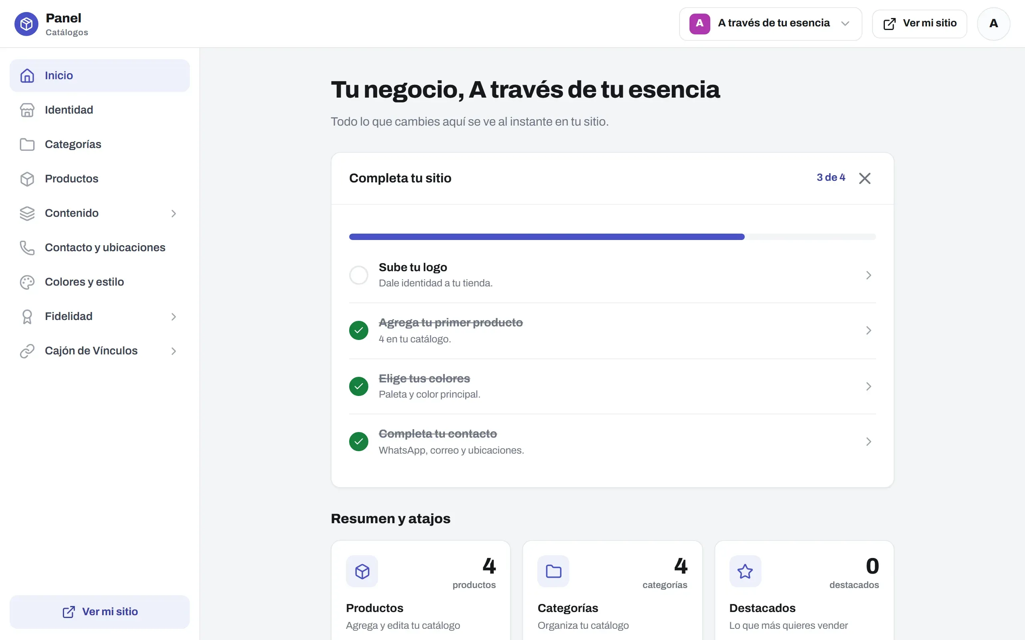Open the A través de tu esencia store dropdown
The height and width of the screenshot is (640, 1025).
coord(770,24)
